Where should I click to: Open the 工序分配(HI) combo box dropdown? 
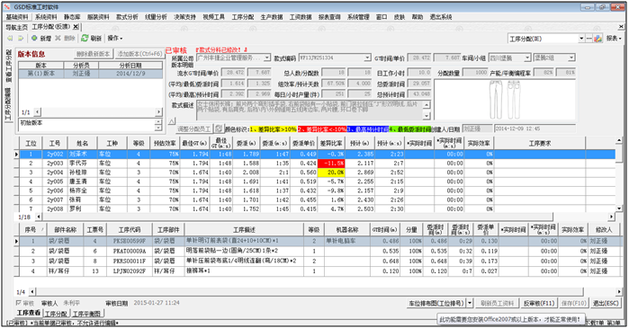click(x=581, y=39)
